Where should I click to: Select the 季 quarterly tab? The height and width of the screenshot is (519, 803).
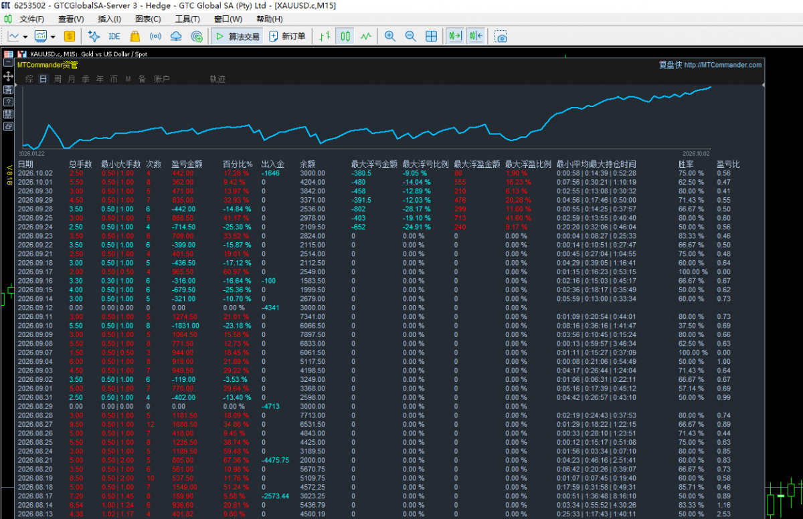click(86, 79)
